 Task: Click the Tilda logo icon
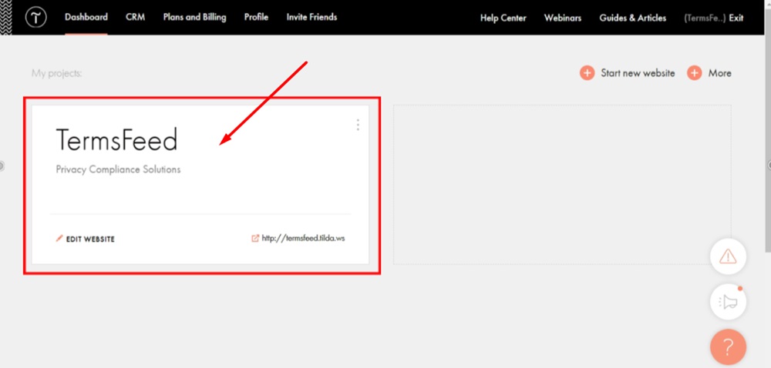pyautogui.click(x=36, y=18)
